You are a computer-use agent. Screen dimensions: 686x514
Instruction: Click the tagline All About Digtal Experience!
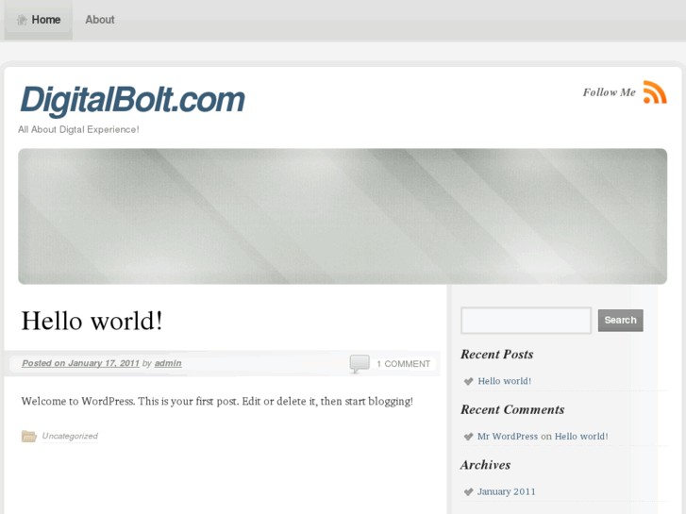coord(78,129)
